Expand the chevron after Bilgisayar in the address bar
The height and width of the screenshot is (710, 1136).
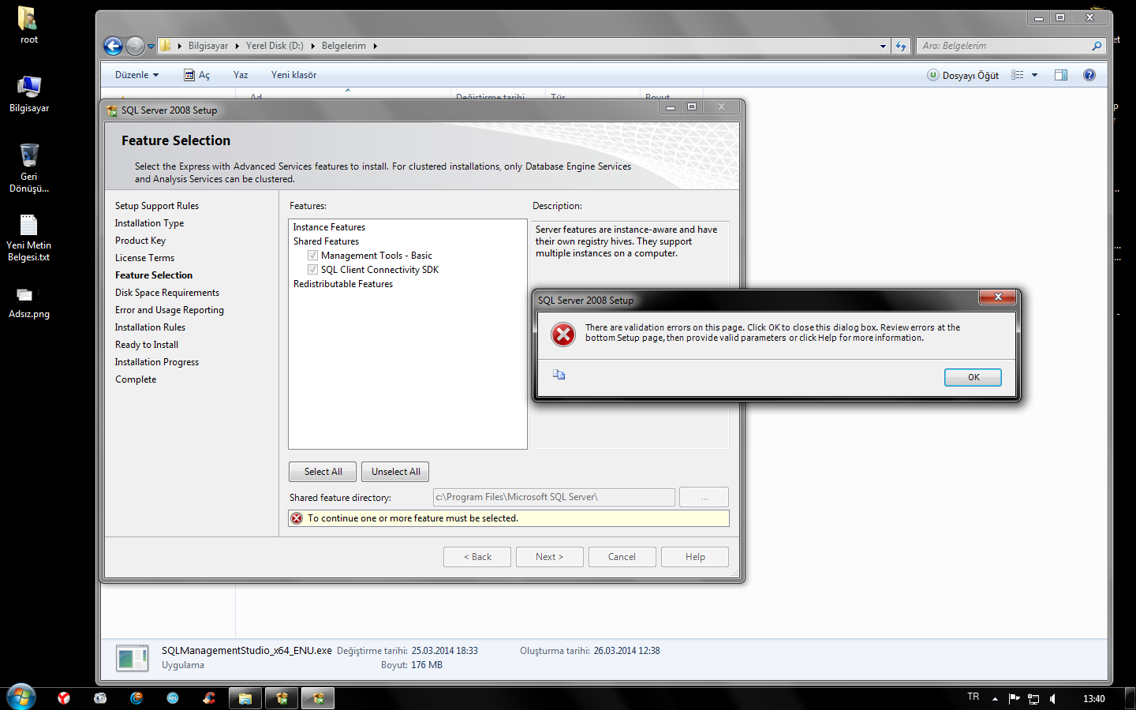tap(237, 46)
